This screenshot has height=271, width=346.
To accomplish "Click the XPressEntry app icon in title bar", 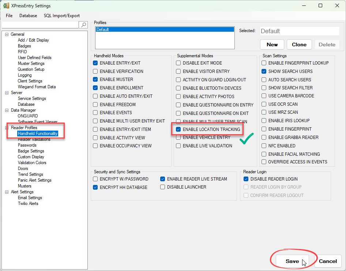I will 6,6.
